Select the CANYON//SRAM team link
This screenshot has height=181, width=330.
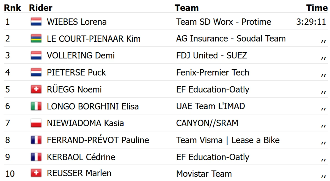tap(207, 123)
